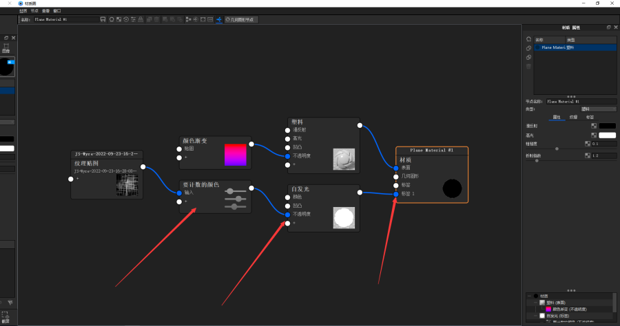Screen dimensions: 620x326
Task: Click the grayed-out trash icon in the material list sidebar
Action: tap(528, 66)
